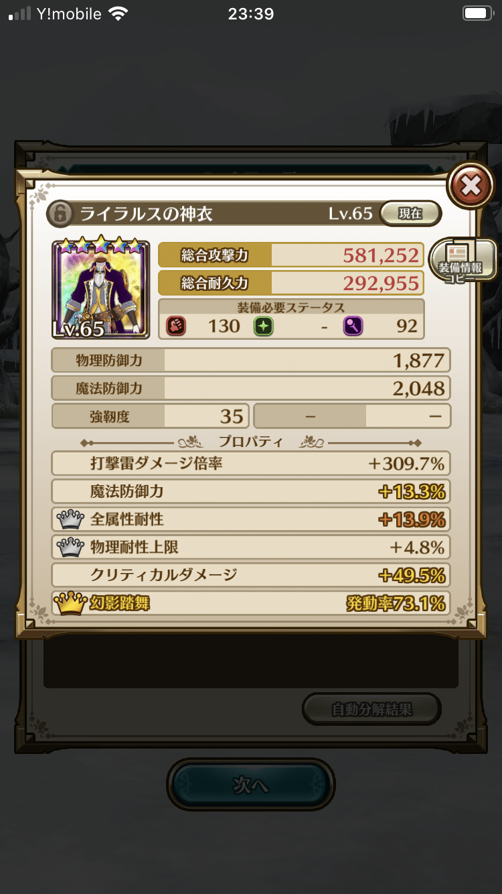Open the Lv.65 armor thumbnail
502x894 pixels.
[x=100, y=289]
